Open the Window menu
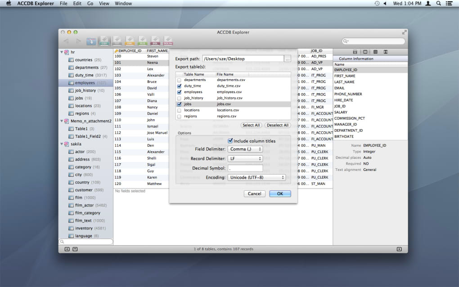 123,4
